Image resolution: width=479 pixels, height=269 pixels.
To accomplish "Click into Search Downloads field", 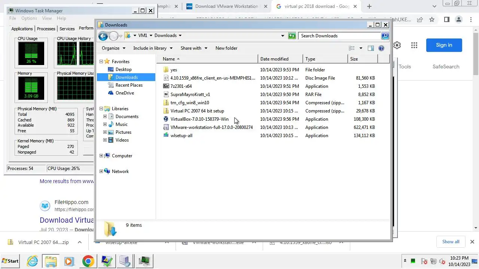I will (x=340, y=36).
